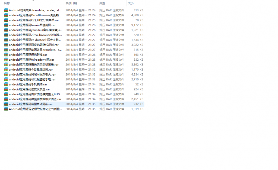Select icon of 百度地图路线规划.rar

6,45
